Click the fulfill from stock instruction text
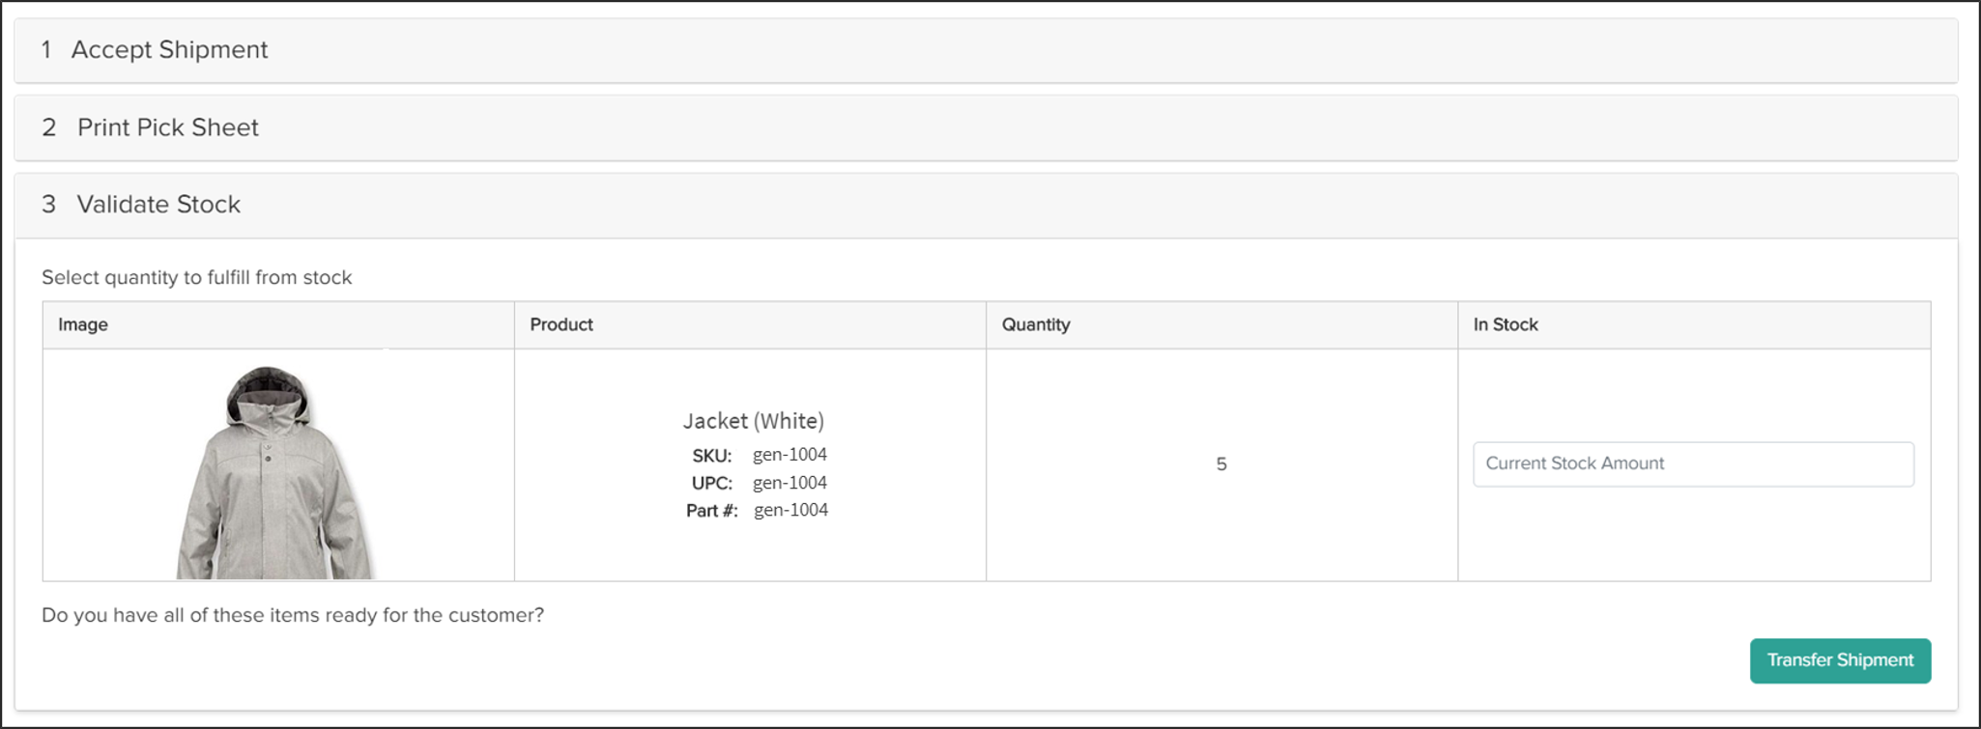 point(195,277)
